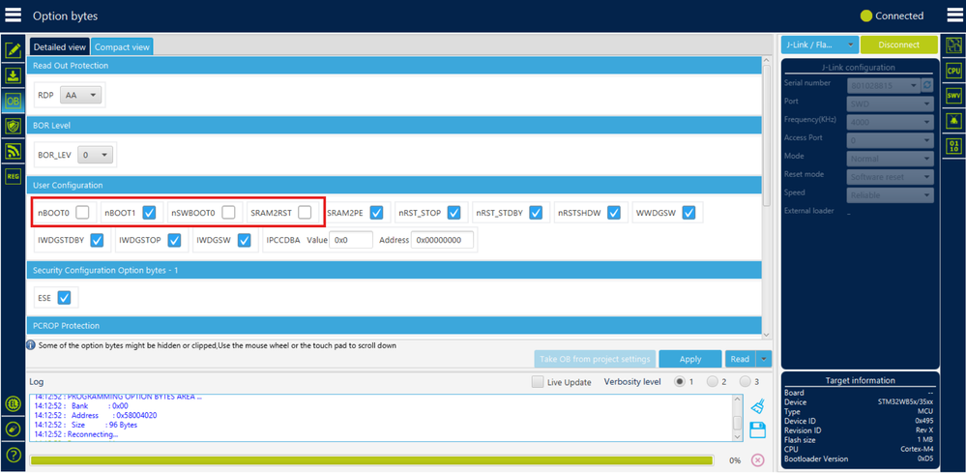This screenshot has width=966, height=473.
Task: Collapse the User Configuration section header
Action: pos(394,185)
